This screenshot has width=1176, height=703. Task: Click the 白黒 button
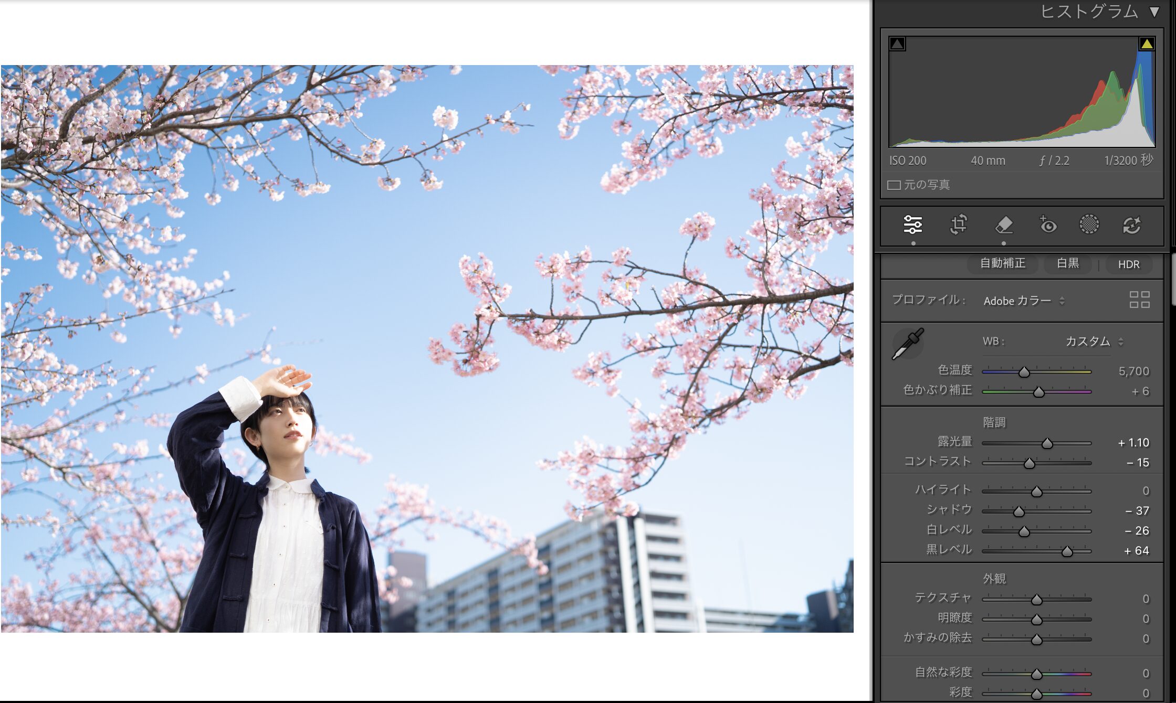(1067, 263)
